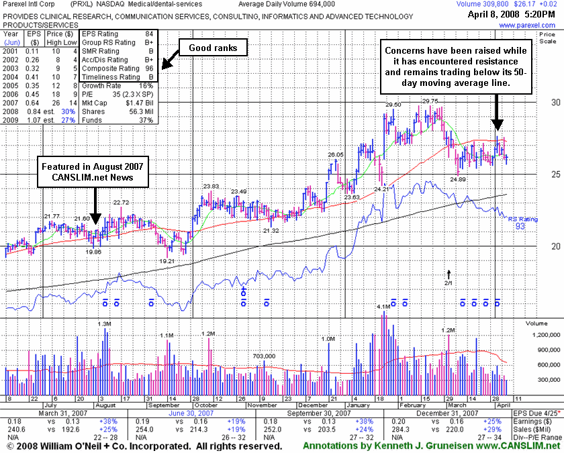Screen dimensions: 564x453
Task: Click the December 31, 2007 quarter header
Action: [x=447, y=413]
